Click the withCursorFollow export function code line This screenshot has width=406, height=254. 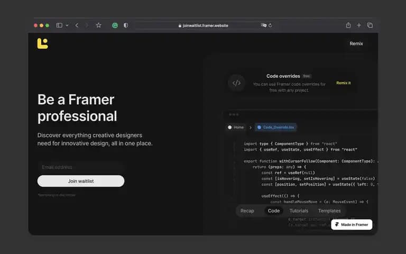tap(311, 161)
